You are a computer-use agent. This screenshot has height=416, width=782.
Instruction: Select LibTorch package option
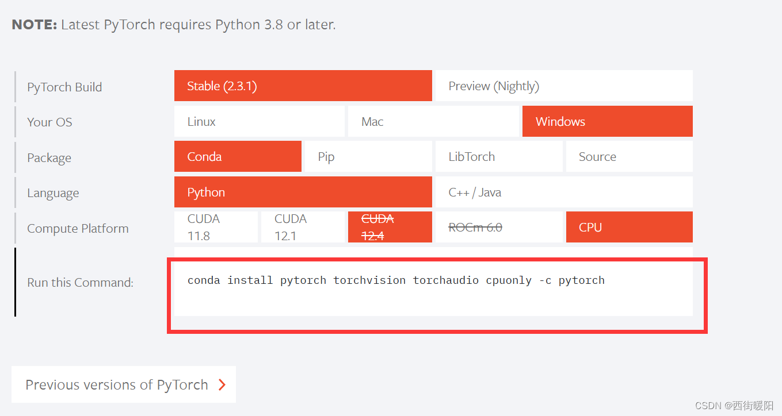[499, 156]
